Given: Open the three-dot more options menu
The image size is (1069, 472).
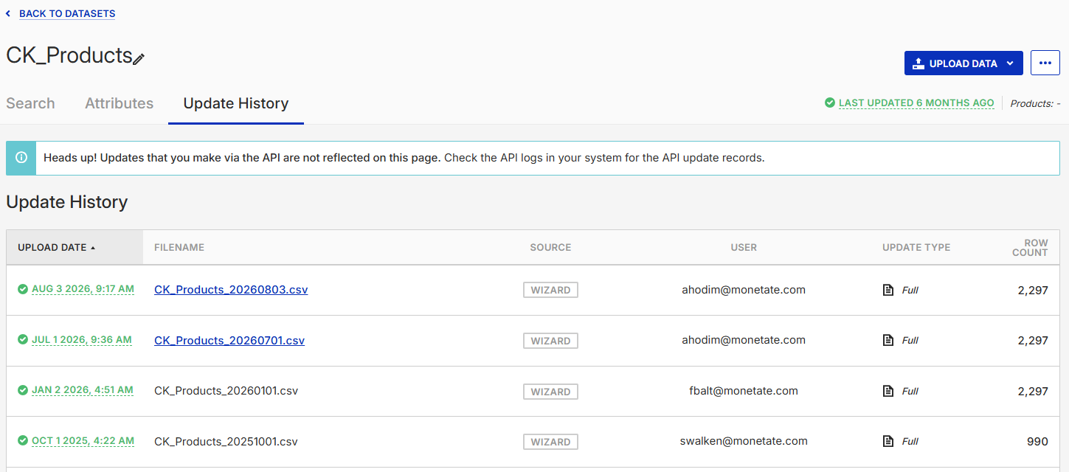Looking at the screenshot, I should pyautogui.click(x=1045, y=63).
